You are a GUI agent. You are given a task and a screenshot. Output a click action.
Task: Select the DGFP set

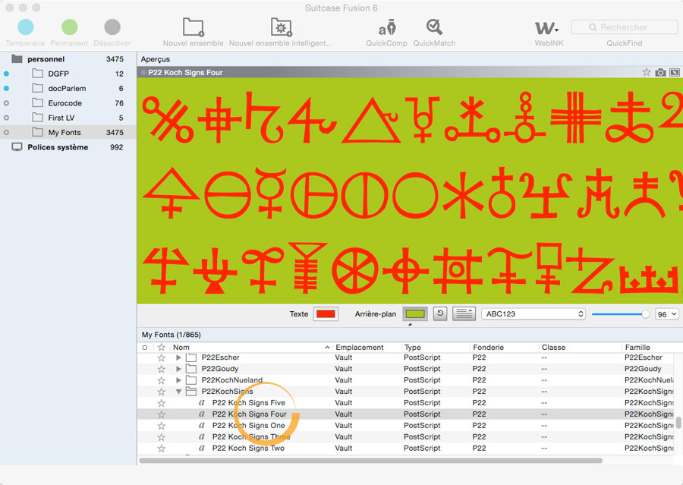tap(68, 74)
